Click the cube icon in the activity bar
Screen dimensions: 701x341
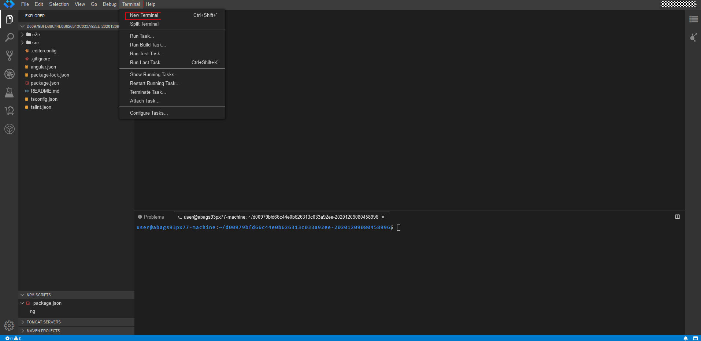tap(9, 129)
